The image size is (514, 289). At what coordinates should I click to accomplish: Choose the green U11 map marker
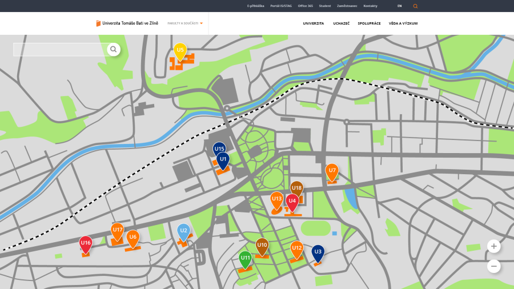[x=245, y=258]
